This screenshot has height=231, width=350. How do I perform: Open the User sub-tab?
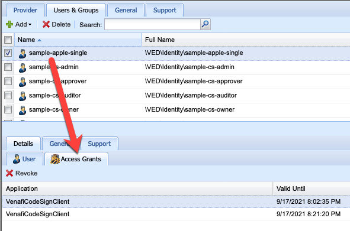click(x=24, y=159)
